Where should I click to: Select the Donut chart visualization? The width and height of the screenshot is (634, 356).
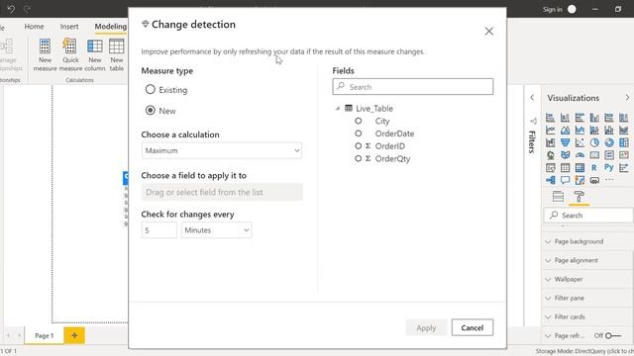coord(609,142)
